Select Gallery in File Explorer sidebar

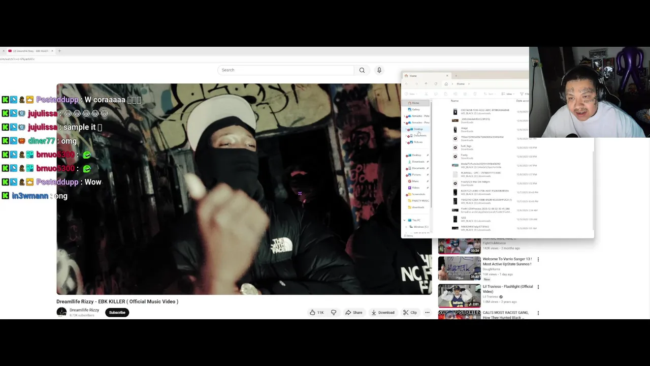[415, 110]
